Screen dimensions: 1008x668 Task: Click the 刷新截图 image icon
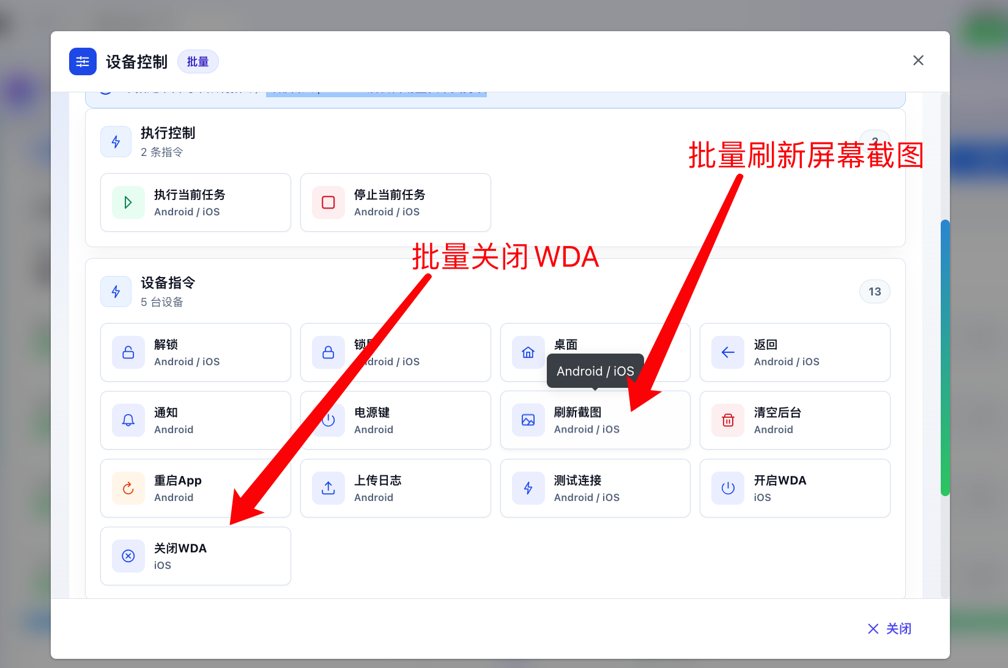click(528, 420)
